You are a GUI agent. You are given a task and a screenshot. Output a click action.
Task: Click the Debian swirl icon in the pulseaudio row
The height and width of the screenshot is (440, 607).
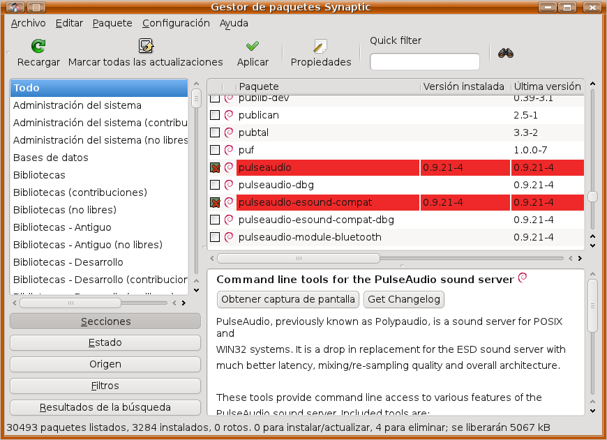229,167
